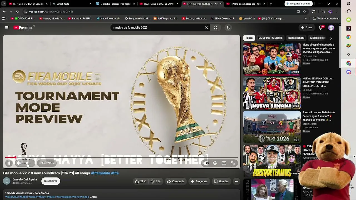Dislike the video (114)
Viewport: 356px width, 200px height.
(156, 181)
